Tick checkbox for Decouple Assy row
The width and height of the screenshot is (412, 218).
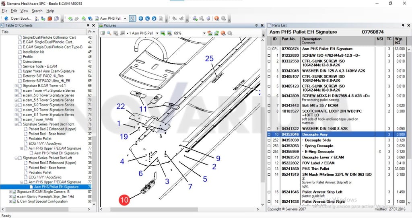[x=269, y=134]
